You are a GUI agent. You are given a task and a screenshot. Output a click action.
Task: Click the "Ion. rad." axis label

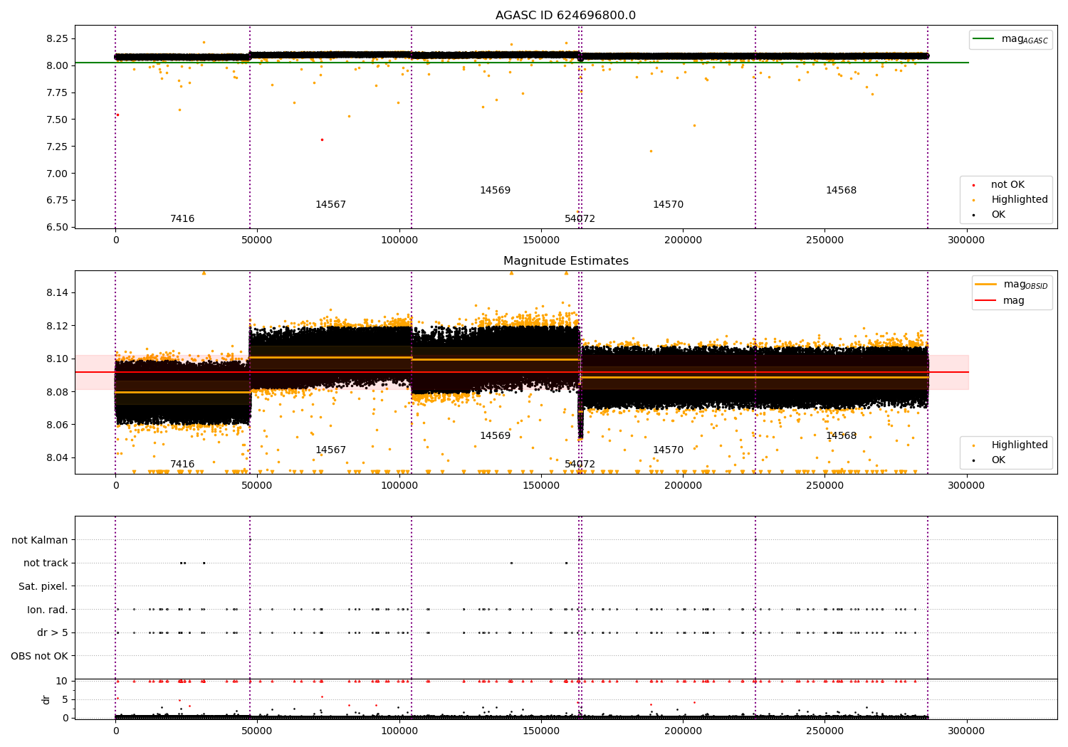[48, 610]
